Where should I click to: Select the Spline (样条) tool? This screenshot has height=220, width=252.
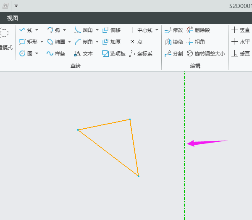pos(56,53)
